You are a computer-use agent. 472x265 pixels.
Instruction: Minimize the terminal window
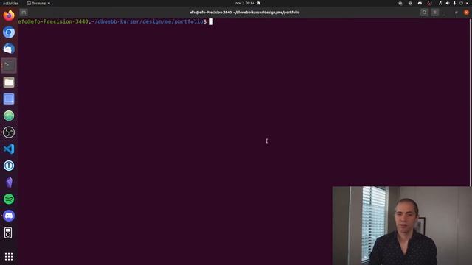point(446,13)
